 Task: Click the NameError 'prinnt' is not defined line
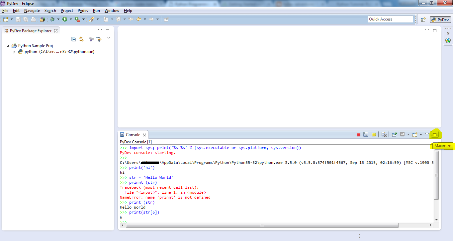[x=165, y=197]
